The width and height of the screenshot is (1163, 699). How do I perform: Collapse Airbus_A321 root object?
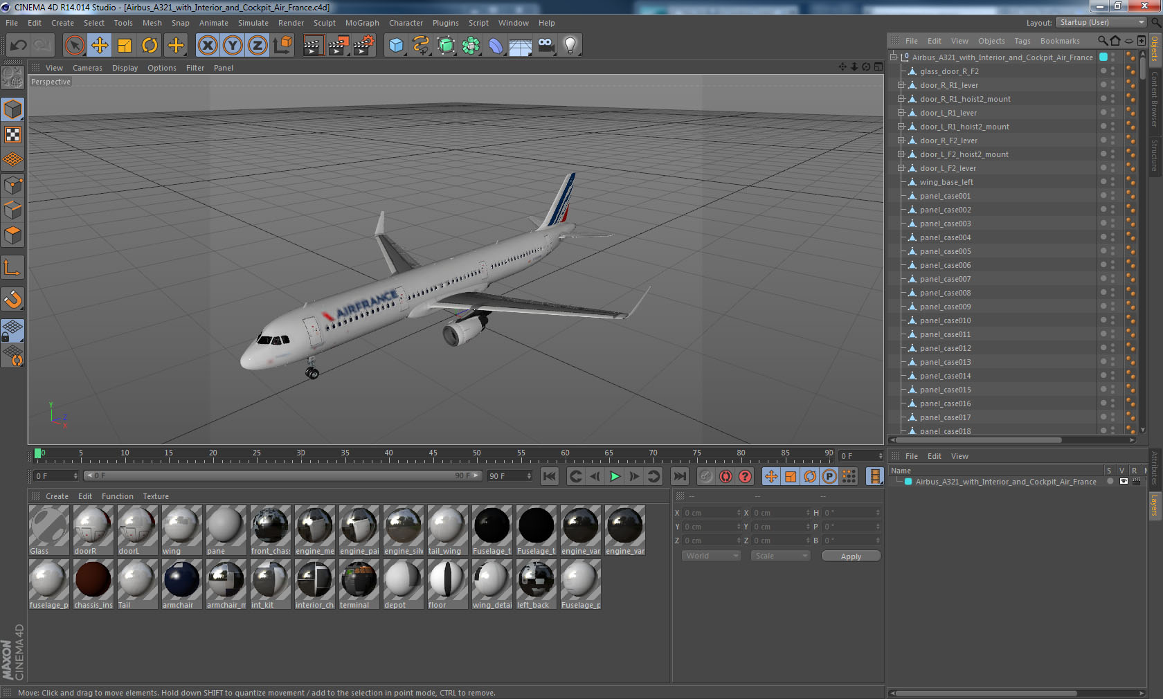click(x=894, y=57)
